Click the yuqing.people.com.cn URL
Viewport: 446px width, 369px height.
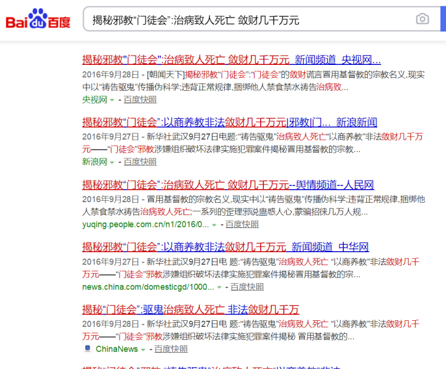pyautogui.click(x=146, y=224)
